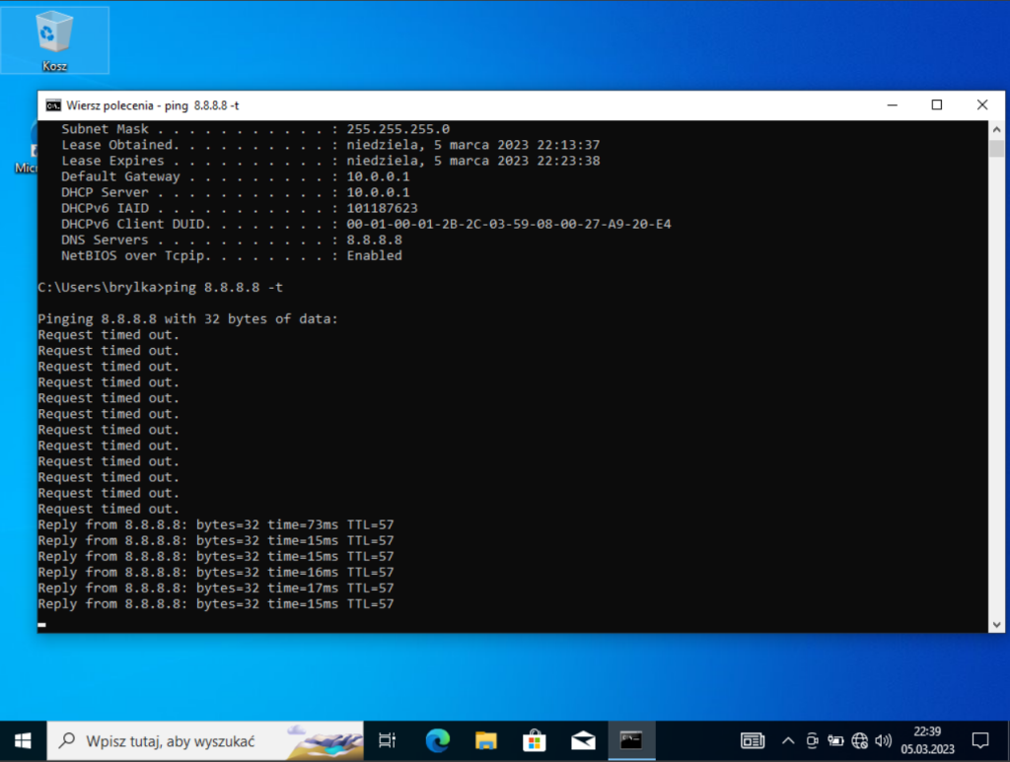This screenshot has height=762, width=1010.
Task: Open the network globe tray icon
Action: coord(860,741)
